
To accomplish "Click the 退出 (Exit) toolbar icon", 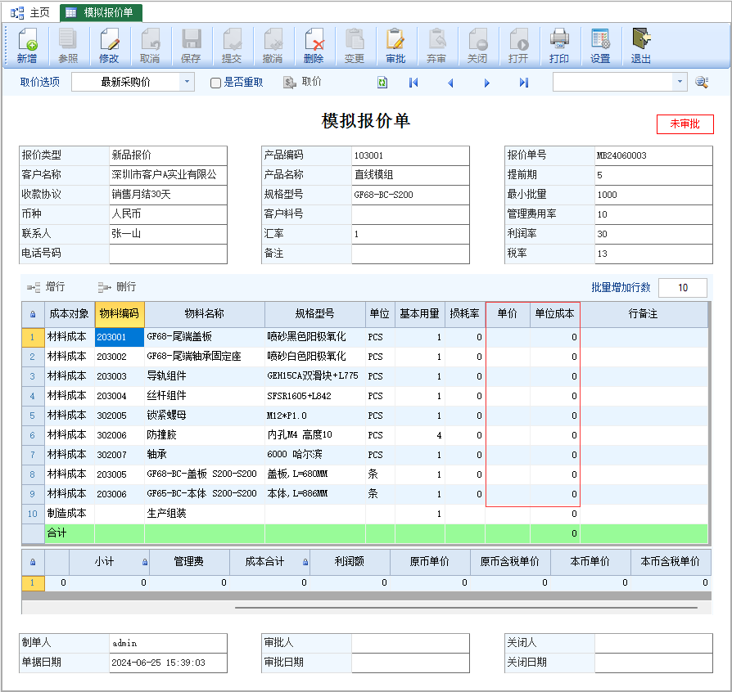I will click(641, 45).
